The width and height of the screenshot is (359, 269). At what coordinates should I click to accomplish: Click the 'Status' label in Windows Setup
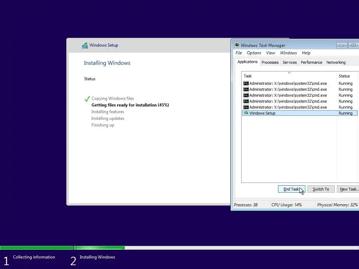coord(89,79)
